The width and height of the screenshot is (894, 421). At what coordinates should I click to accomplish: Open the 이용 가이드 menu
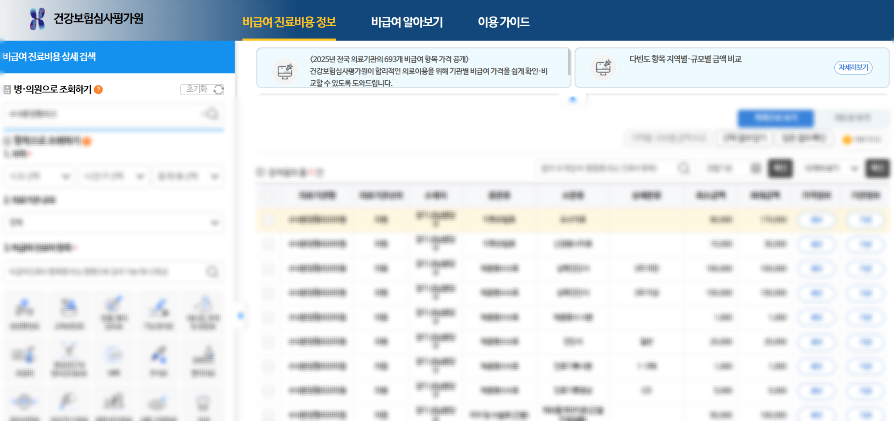[505, 22]
